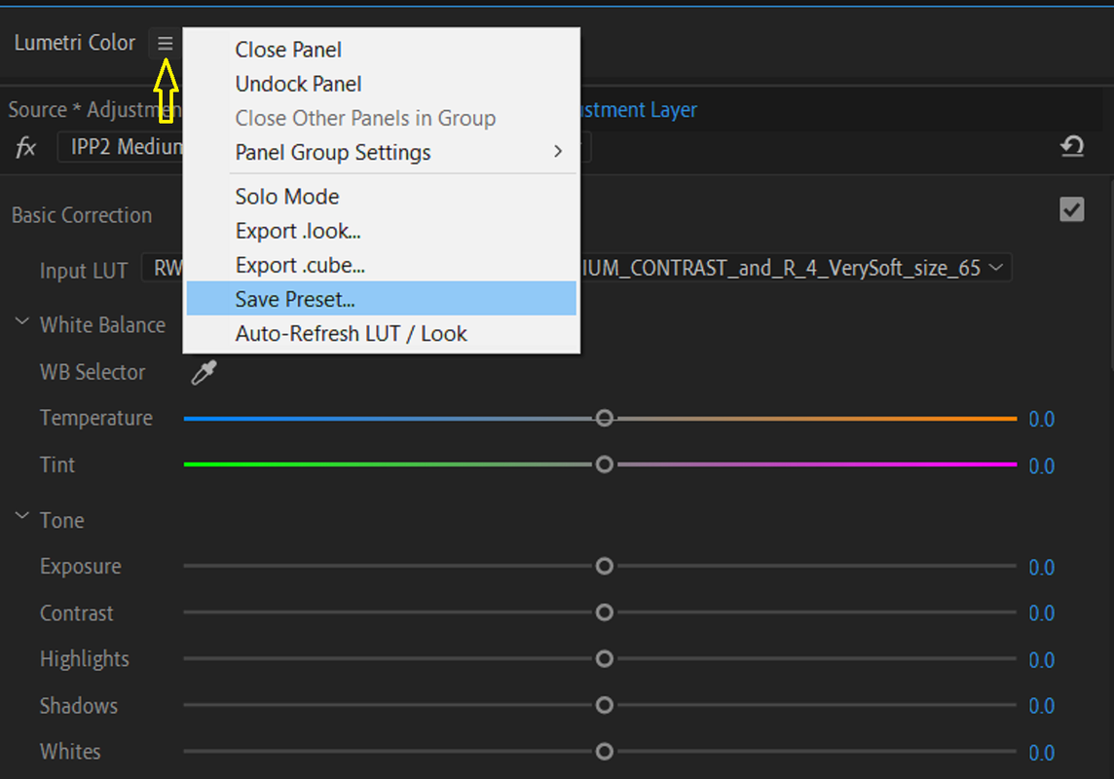This screenshot has height=779, width=1114.
Task: Click the Highlights value 0.0
Action: [1042, 660]
